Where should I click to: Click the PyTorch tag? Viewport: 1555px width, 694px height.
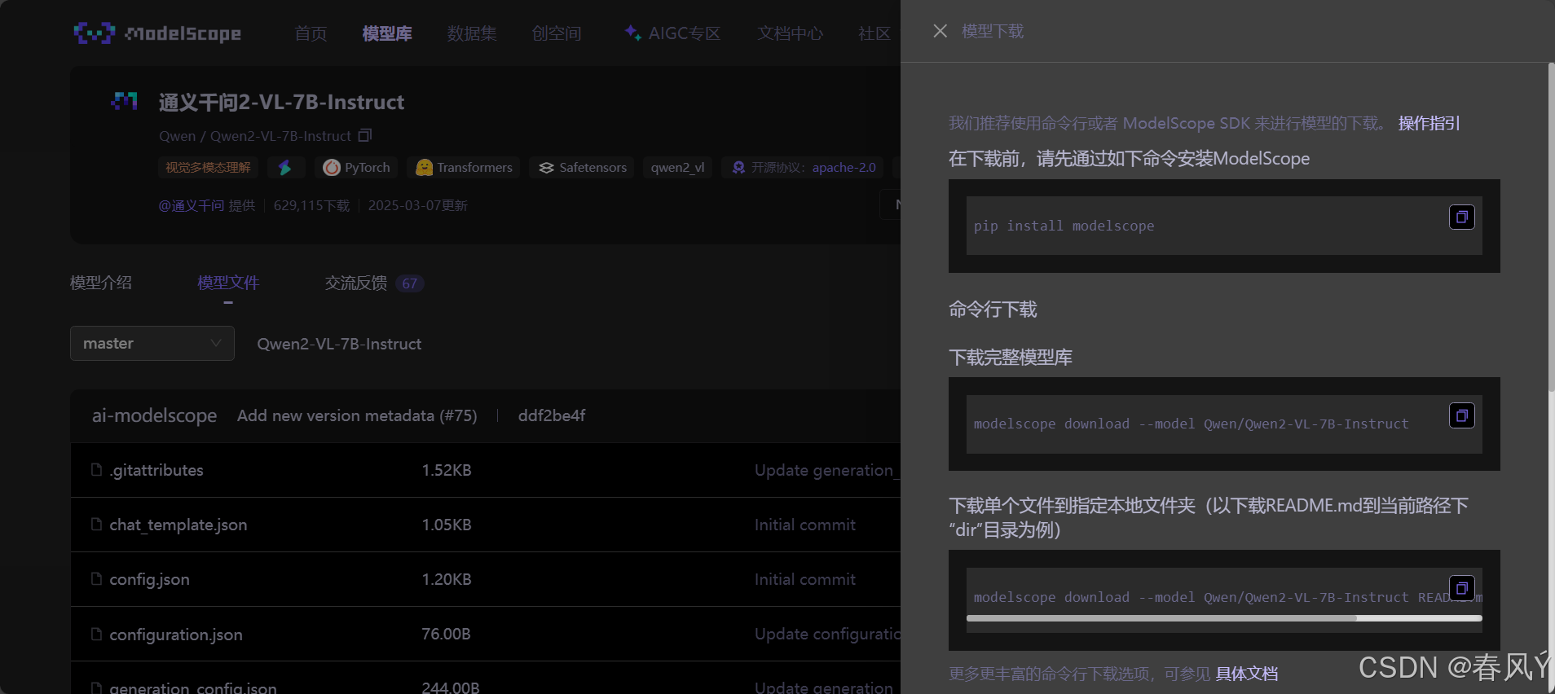point(357,167)
